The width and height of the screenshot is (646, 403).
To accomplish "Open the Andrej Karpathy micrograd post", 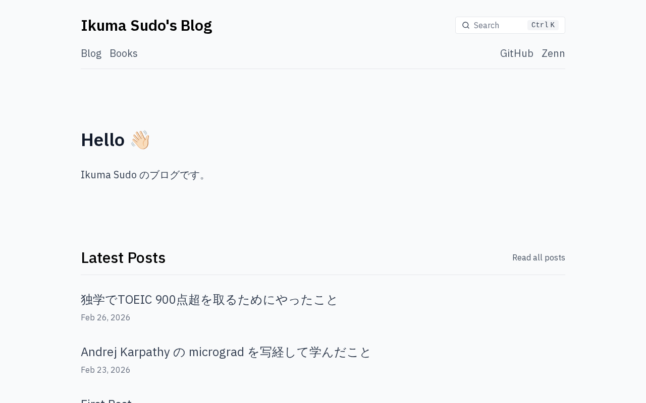I will click(226, 352).
